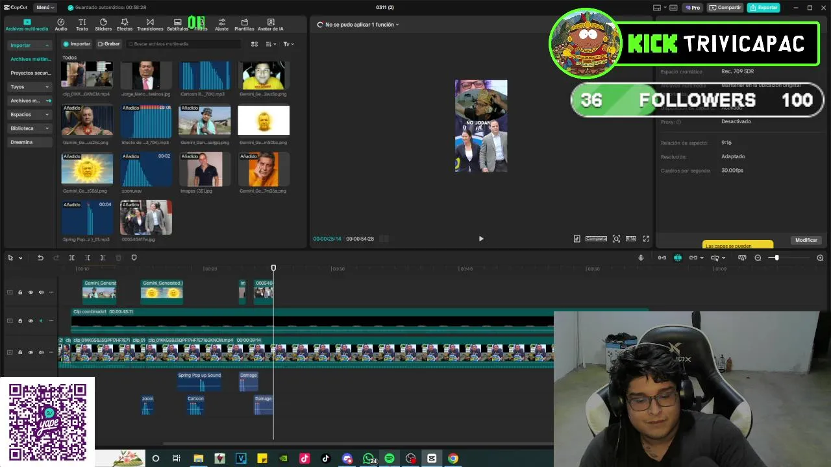Zoom out the timeline with minus icon

758,257
